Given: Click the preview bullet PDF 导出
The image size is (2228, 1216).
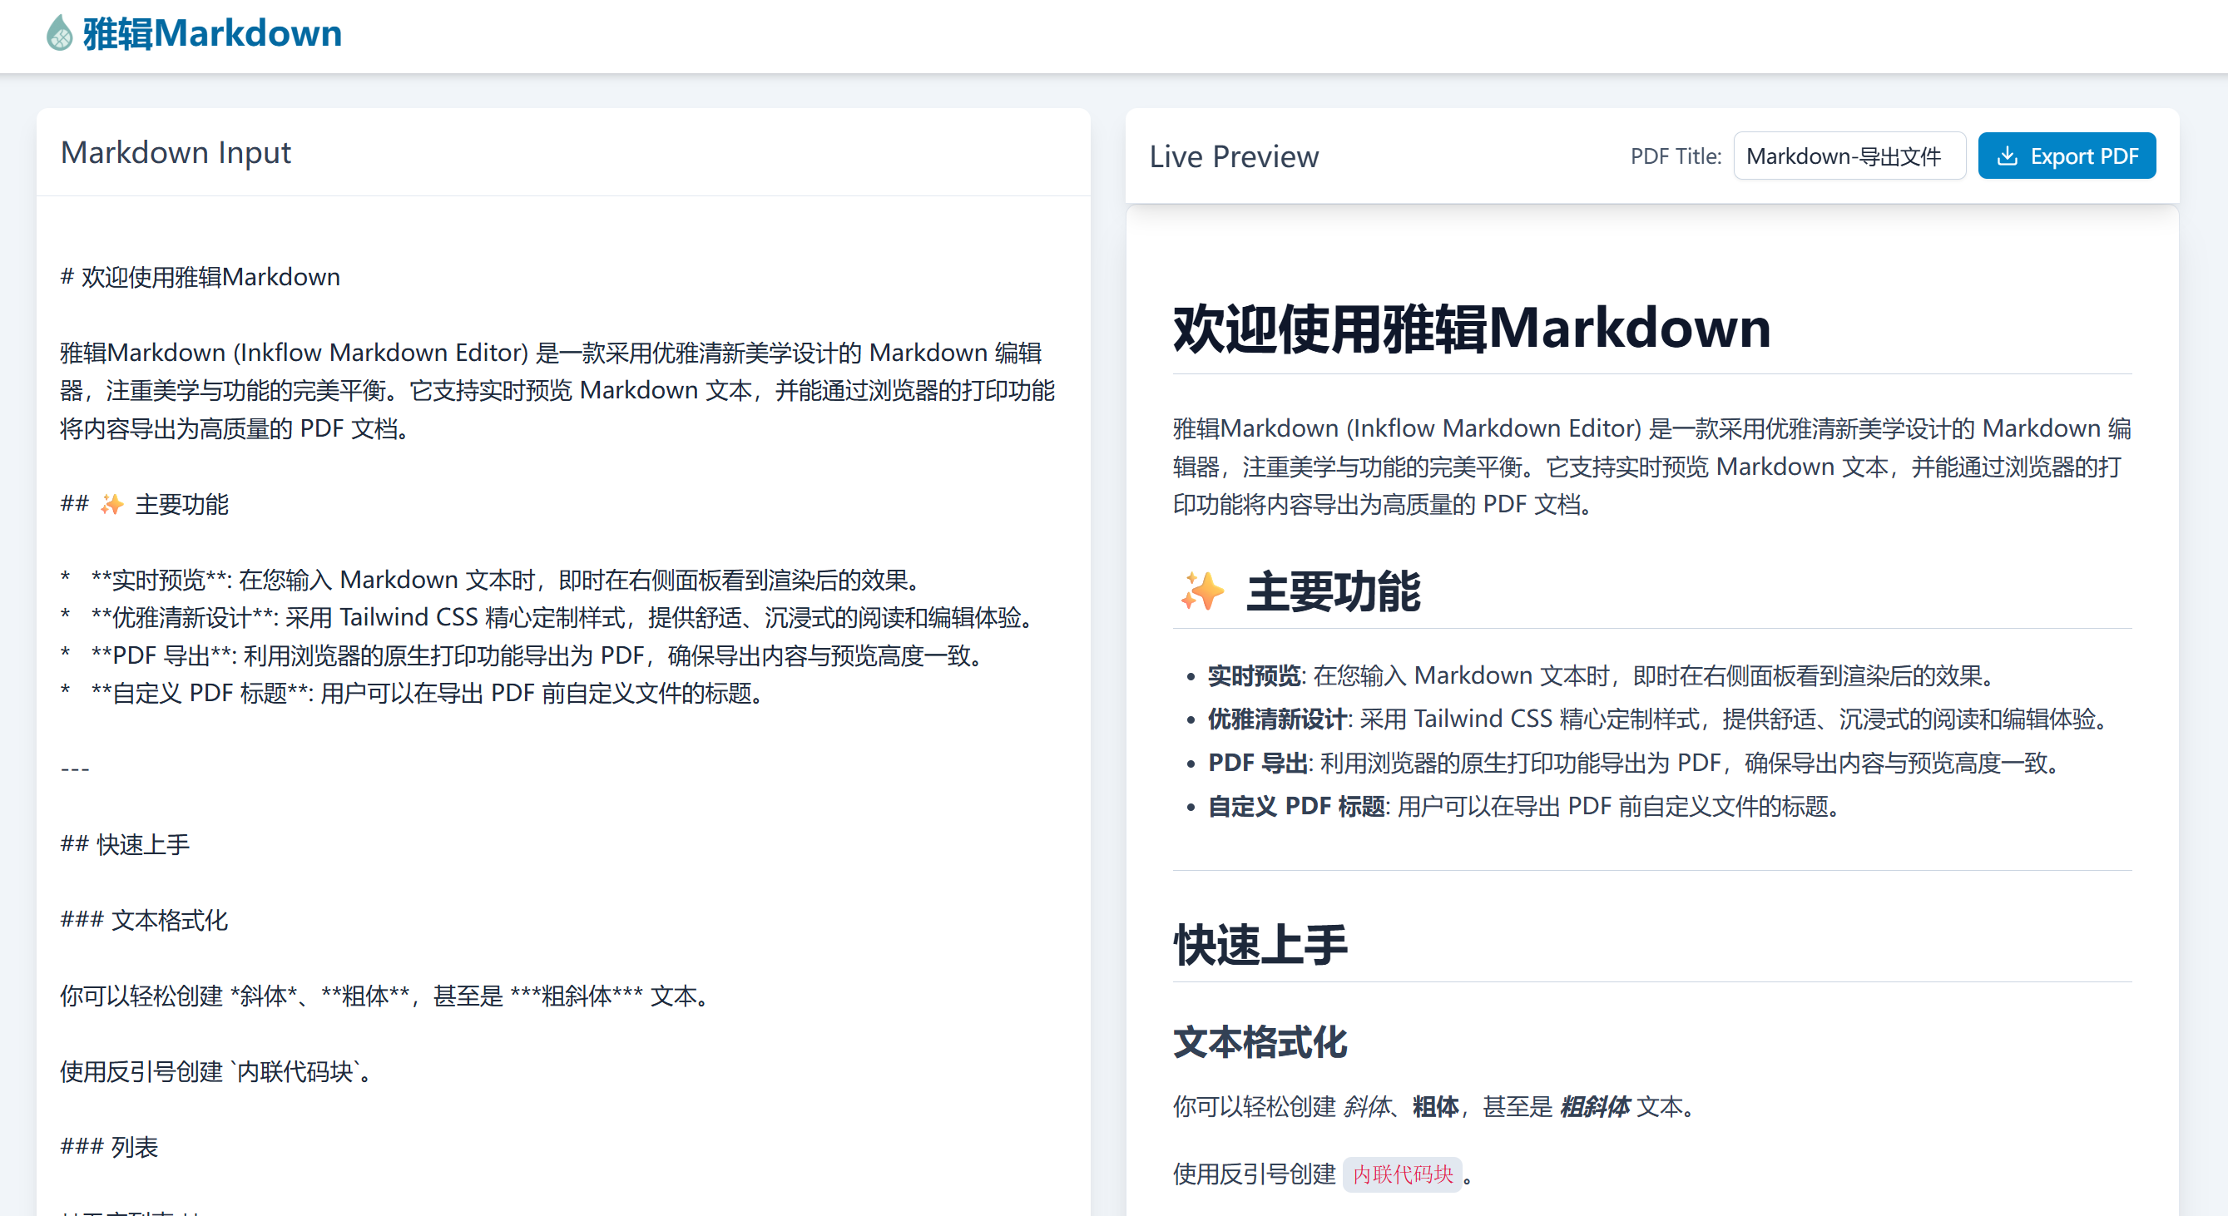Looking at the screenshot, I should 1638,763.
